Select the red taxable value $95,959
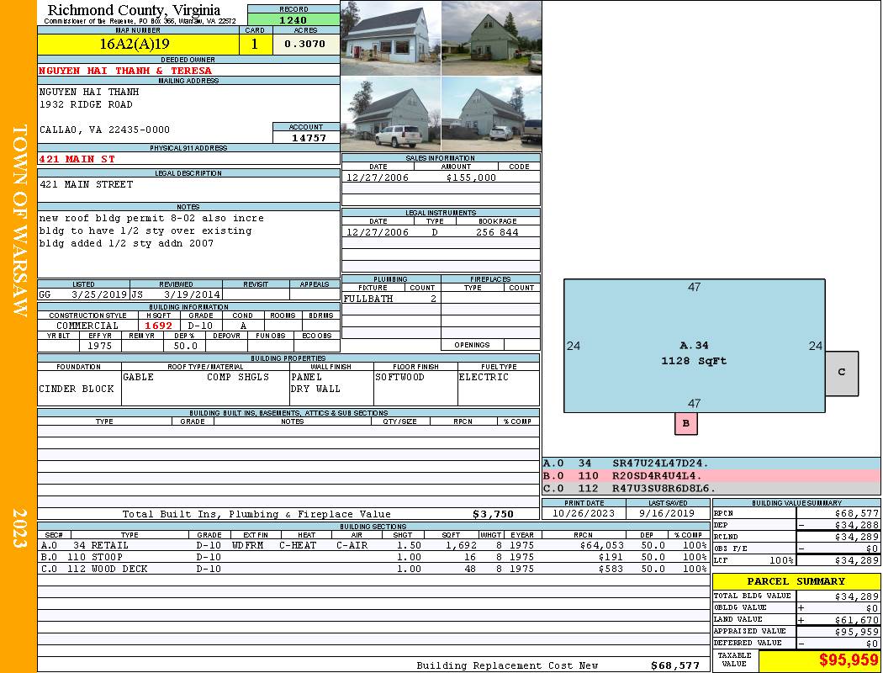 pos(819,660)
